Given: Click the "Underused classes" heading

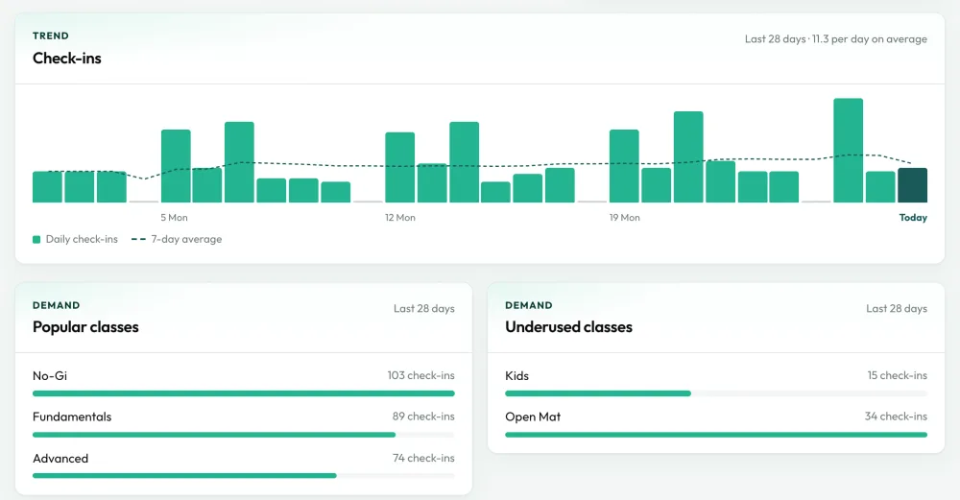Looking at the screenshot, I should 568,327.
